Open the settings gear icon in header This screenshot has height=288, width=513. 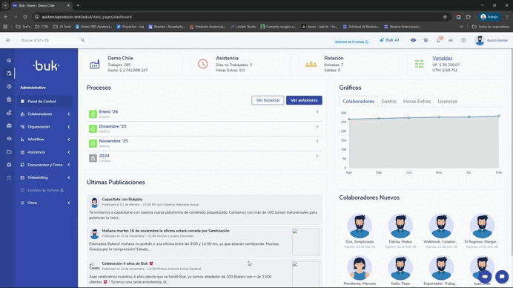coord(426,40)
